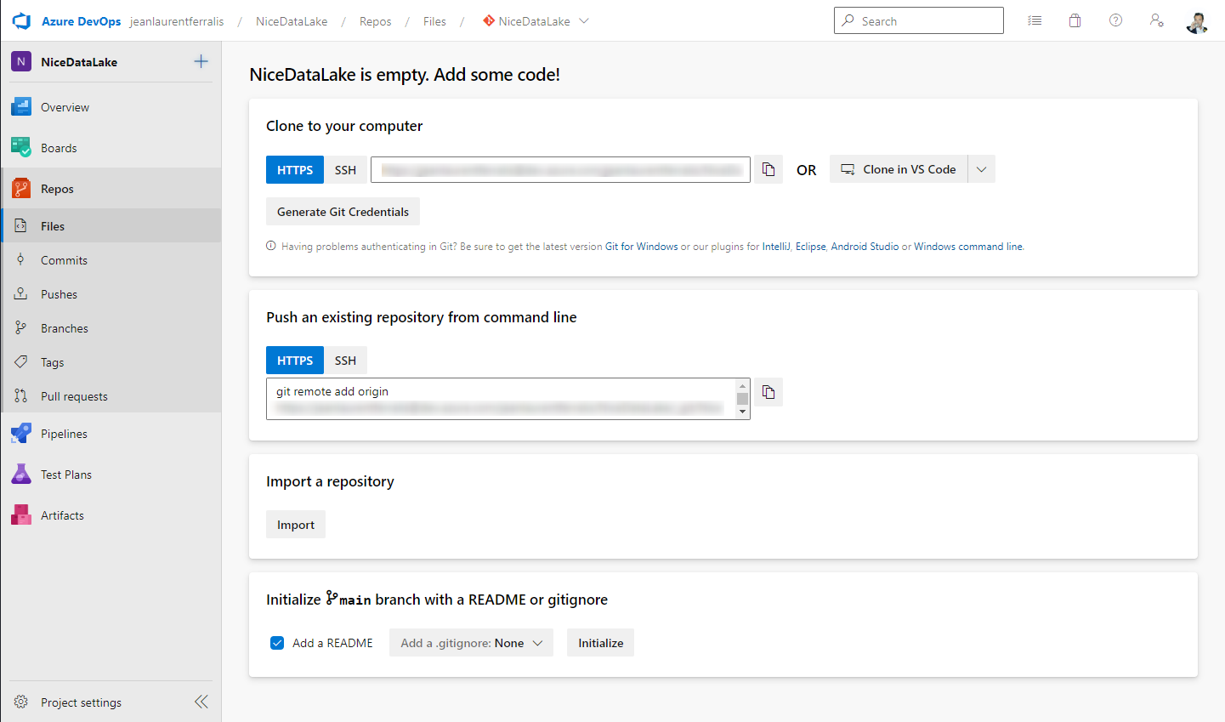Viewport: 1225px width, 722px height.
Task: Click the Azure DevOps title link
Action: pyautogui.click(x=82, y=21)
